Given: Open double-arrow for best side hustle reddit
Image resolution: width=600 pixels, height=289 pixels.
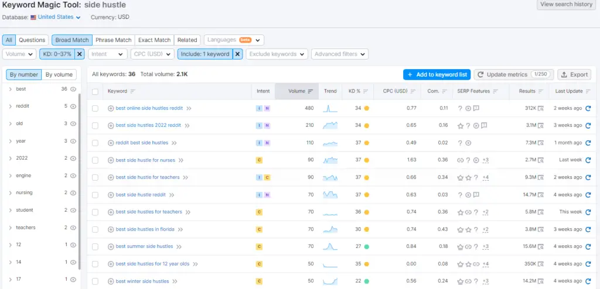Looking at the screenshot, I should coord(172,195).
